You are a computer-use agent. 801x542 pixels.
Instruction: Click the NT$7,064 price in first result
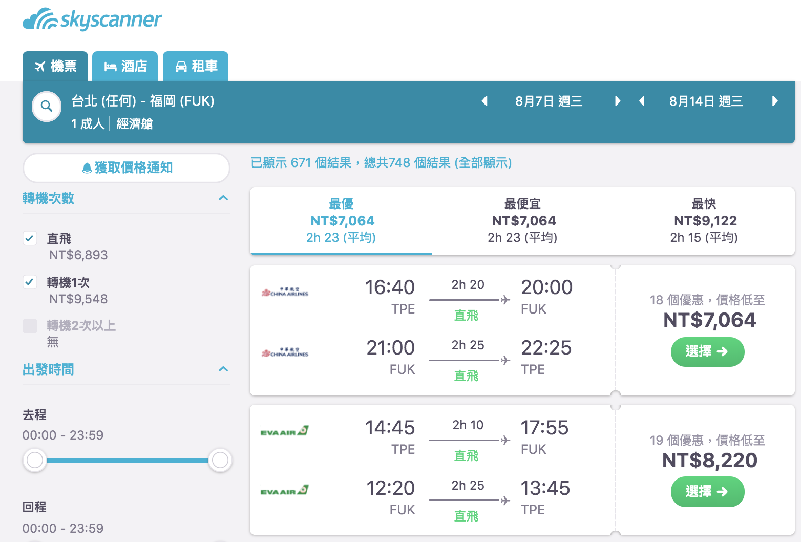[709, 320]
